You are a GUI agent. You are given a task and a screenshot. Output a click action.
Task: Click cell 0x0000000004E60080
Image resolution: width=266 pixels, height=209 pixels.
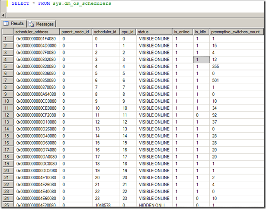(x=37, y=199)
